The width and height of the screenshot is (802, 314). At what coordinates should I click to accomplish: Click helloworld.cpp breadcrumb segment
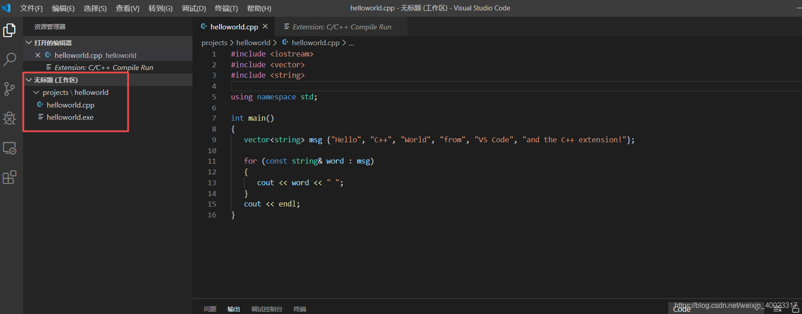point(315,42)
